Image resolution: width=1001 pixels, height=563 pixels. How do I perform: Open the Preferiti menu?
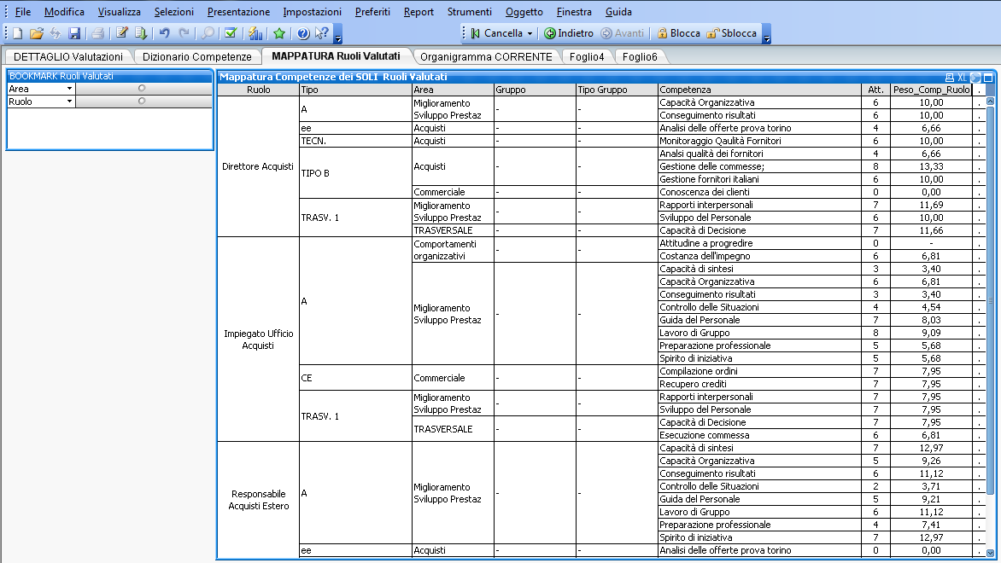373,11
